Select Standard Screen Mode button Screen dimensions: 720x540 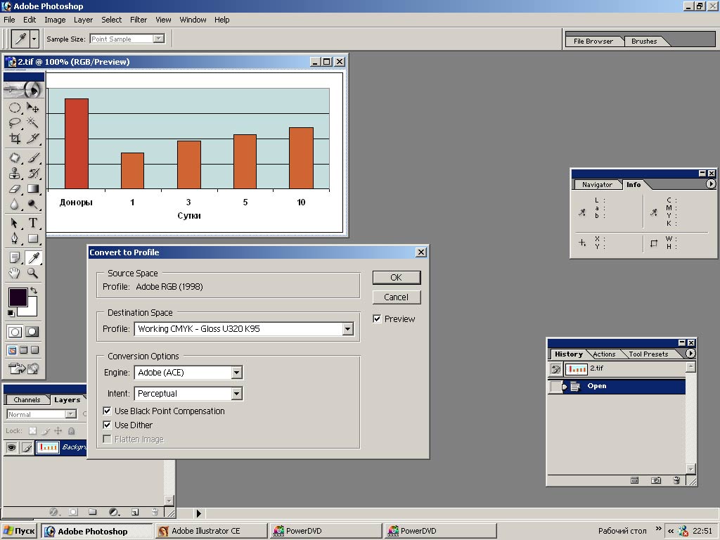(x=12, y=350)
